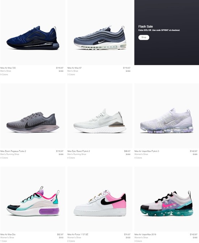The image size is (199, 243).
Task: Open the Air VaporMax Flyknit 3 image
Action: (x=166, y=116)
